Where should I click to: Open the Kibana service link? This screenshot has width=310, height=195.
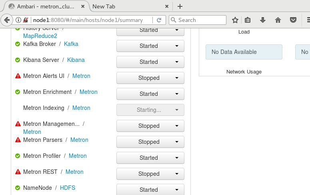pyautogui.click(x=76, y=60)
